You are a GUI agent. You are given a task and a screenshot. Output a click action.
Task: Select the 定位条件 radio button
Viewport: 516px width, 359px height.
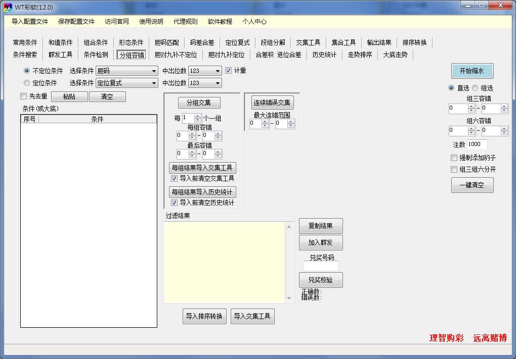coord(26,82)
